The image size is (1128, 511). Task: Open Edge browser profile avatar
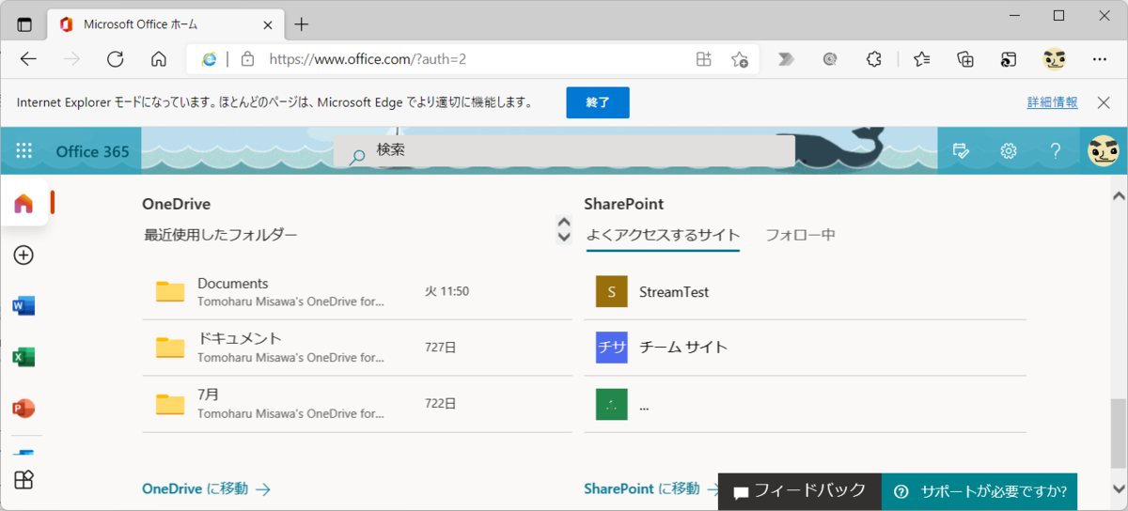pyautogui.click(x=1055, y=59)
